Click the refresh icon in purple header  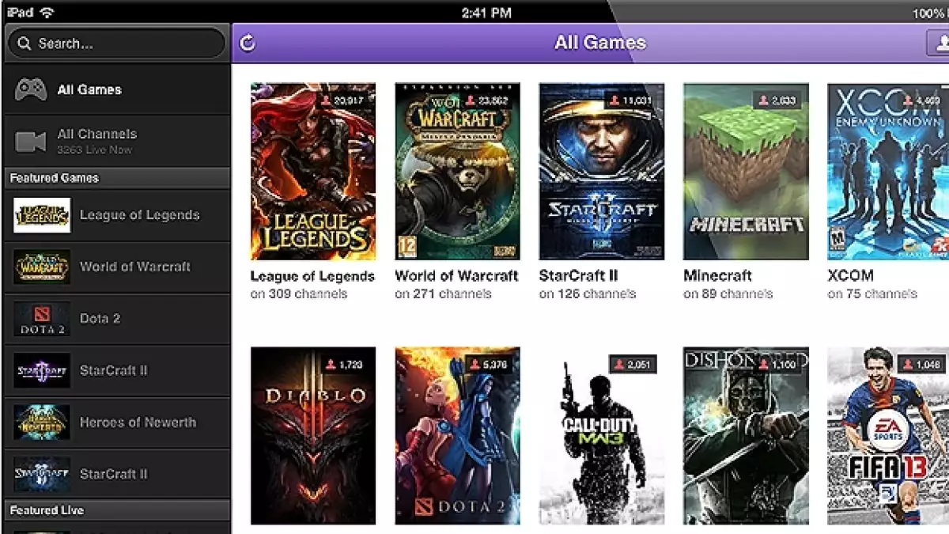click(248, 43)
